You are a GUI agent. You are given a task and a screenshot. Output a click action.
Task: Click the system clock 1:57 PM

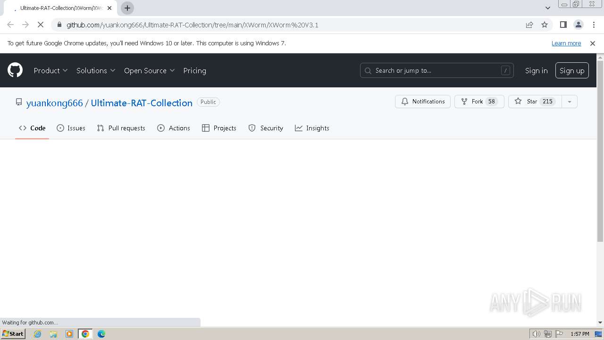(580, 334)
